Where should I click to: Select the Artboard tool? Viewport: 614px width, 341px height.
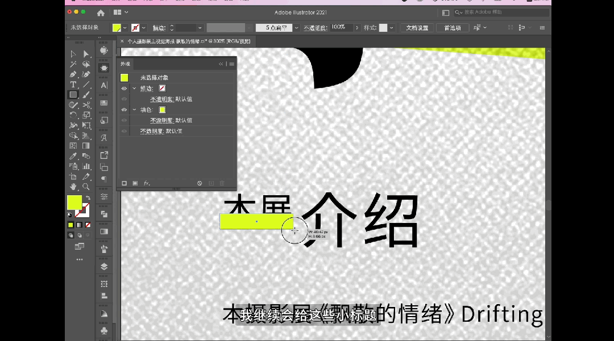[73, 176]
